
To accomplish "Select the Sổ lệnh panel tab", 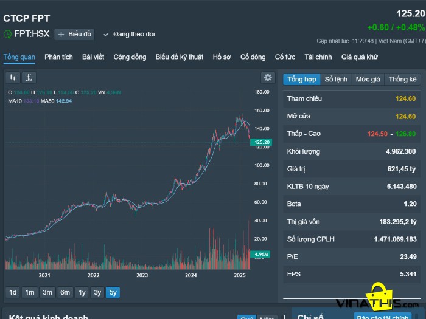I will (x=336, y=79).
